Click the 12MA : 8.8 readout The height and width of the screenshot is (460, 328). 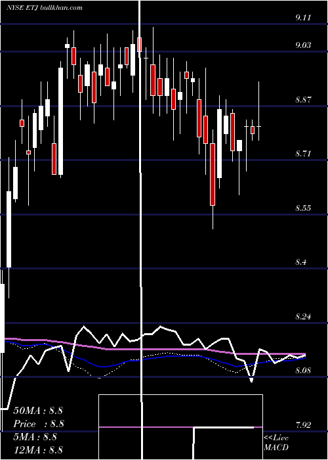coord(38,450)
